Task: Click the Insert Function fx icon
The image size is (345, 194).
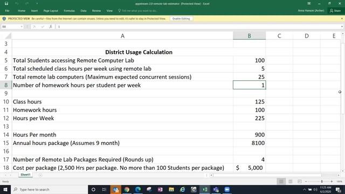Action: pos(51,26)
